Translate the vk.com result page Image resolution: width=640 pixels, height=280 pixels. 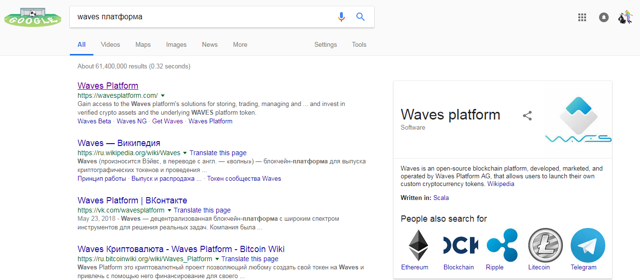[202, 210]
